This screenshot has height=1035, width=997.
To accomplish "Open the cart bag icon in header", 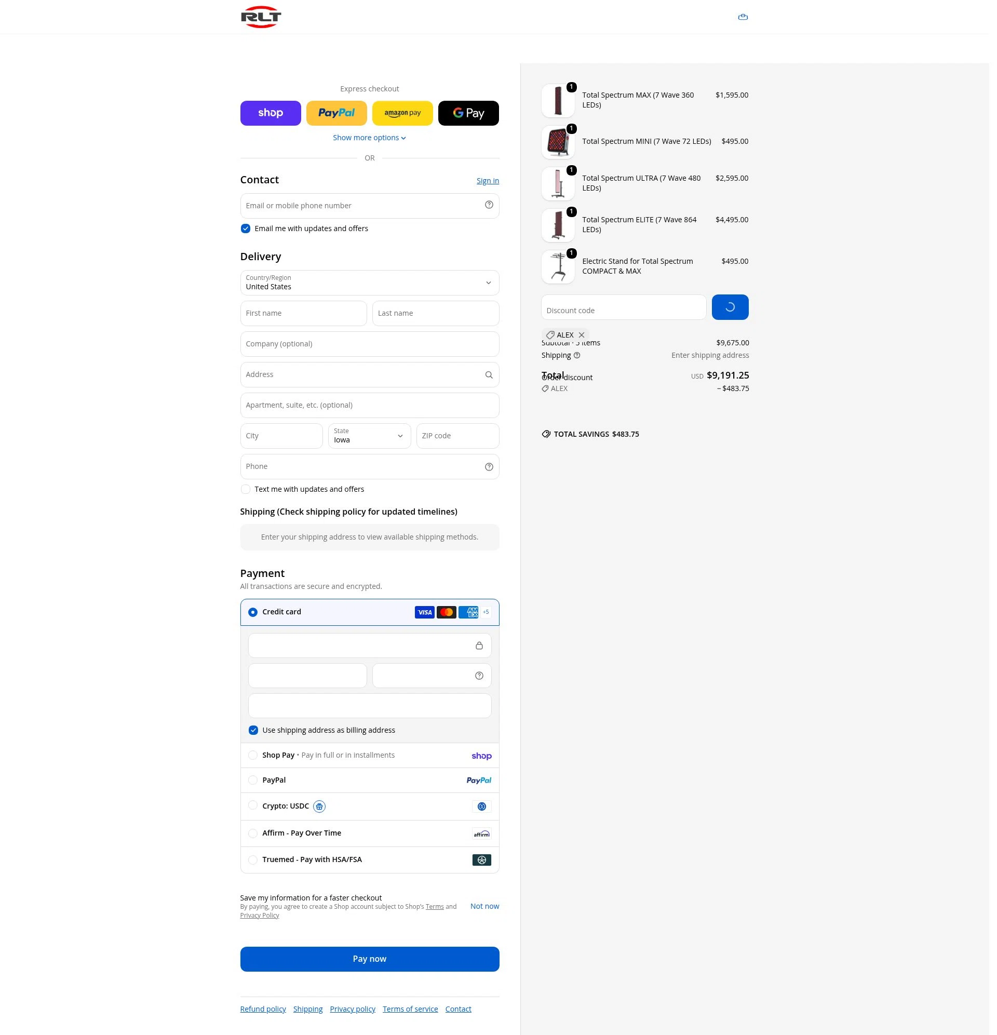I will [743, 17].
